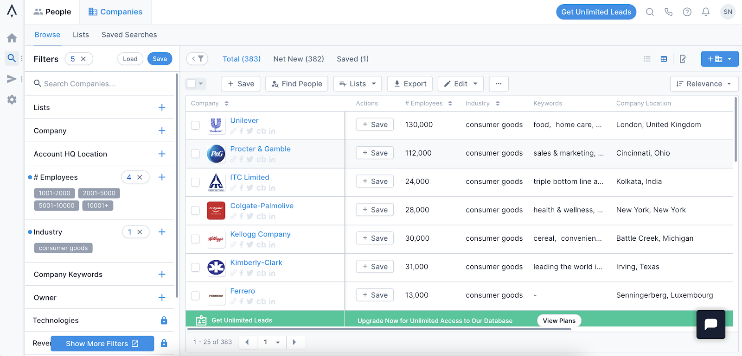The width and height of the screenshot is (742, 356).
Task: Select the search magnifier in left sidebar
Action: pos(12,58)
